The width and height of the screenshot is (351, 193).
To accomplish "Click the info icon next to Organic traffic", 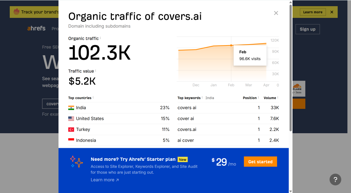I will click(x=100, y=38).
